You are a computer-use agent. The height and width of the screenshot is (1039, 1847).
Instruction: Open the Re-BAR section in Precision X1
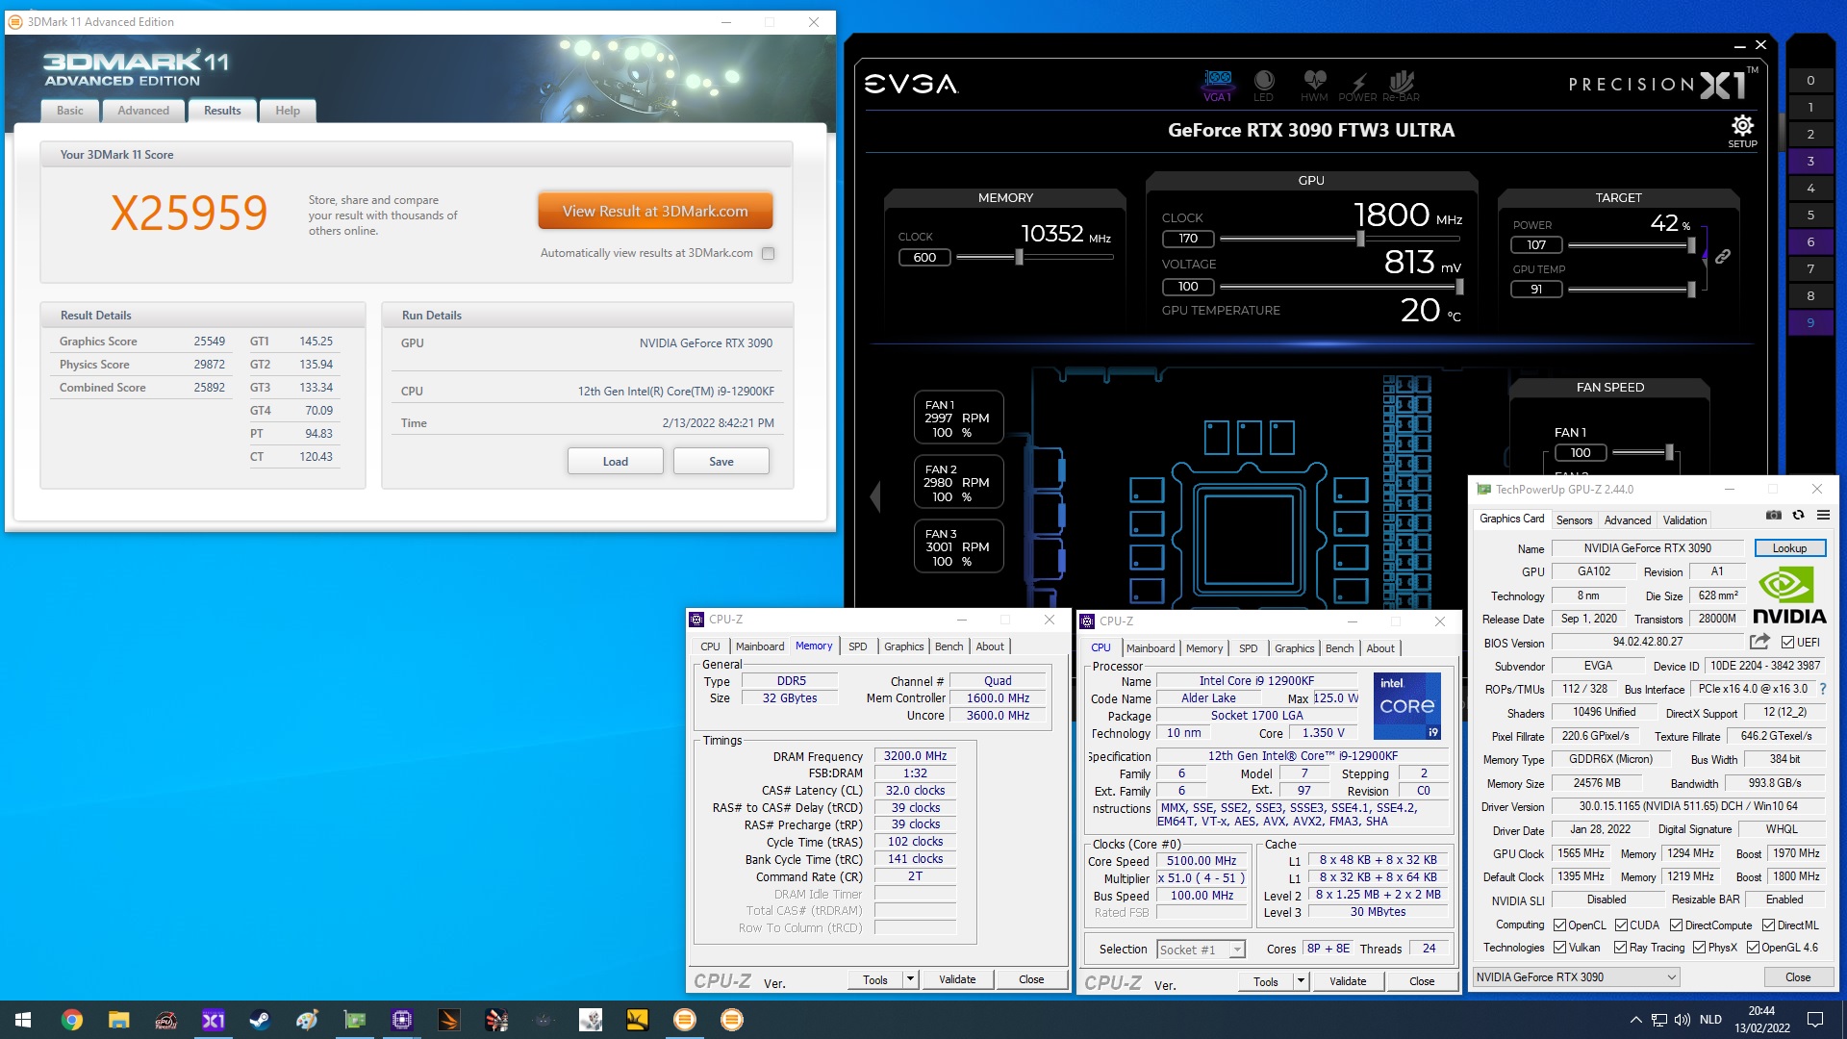[1401, 85]
